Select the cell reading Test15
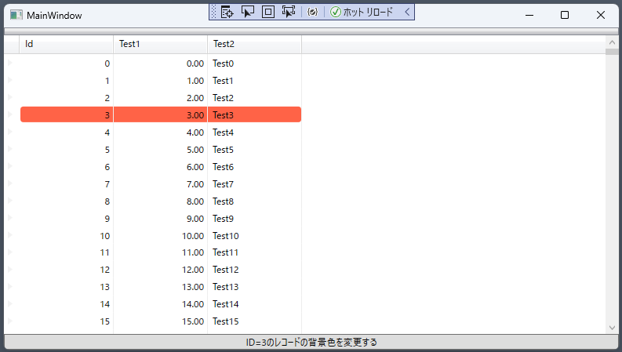This screenshot has width=622, height=352. pos(254,321)
